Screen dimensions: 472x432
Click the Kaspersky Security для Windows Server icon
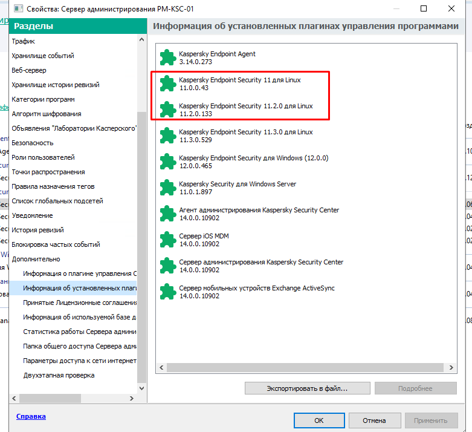click(x=167, y=187)
